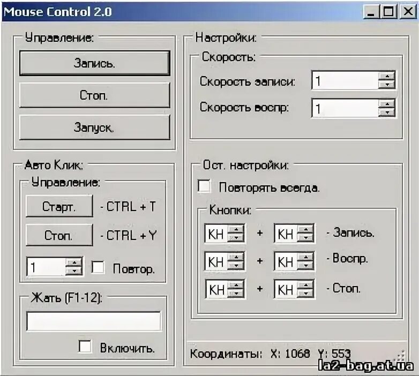Click the auto click repeat count field
Viewport: 419px width, 376px height.
click(46, 267)
